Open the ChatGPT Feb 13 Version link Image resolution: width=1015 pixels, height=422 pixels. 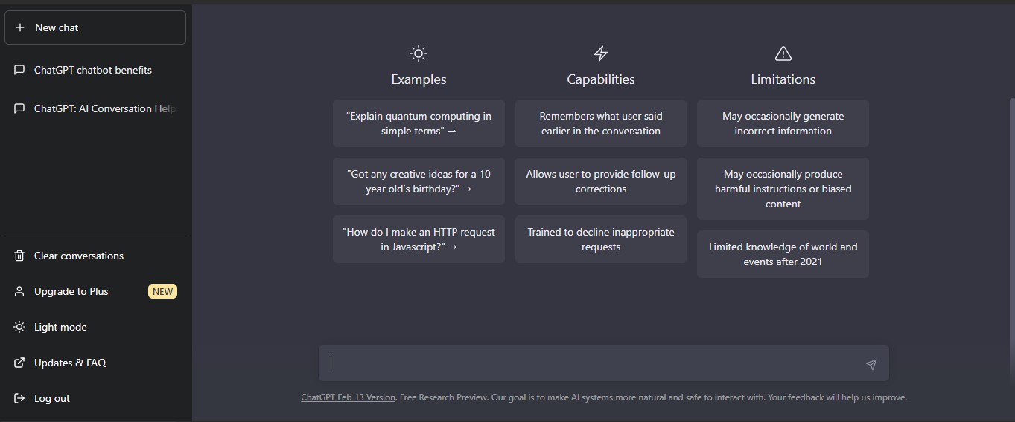click(x=348, y=397)
